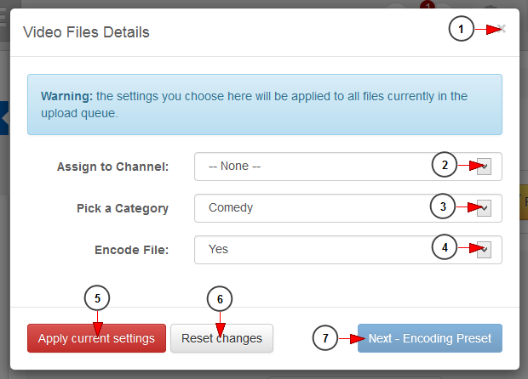Click the yellow button at right edge
528x379 pixels.
click(524, 202)
